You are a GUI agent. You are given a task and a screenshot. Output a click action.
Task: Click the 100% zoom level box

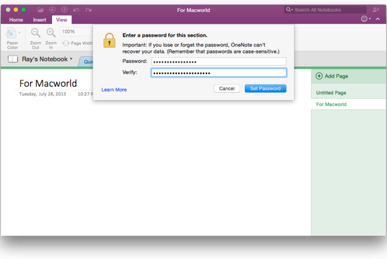77,31
